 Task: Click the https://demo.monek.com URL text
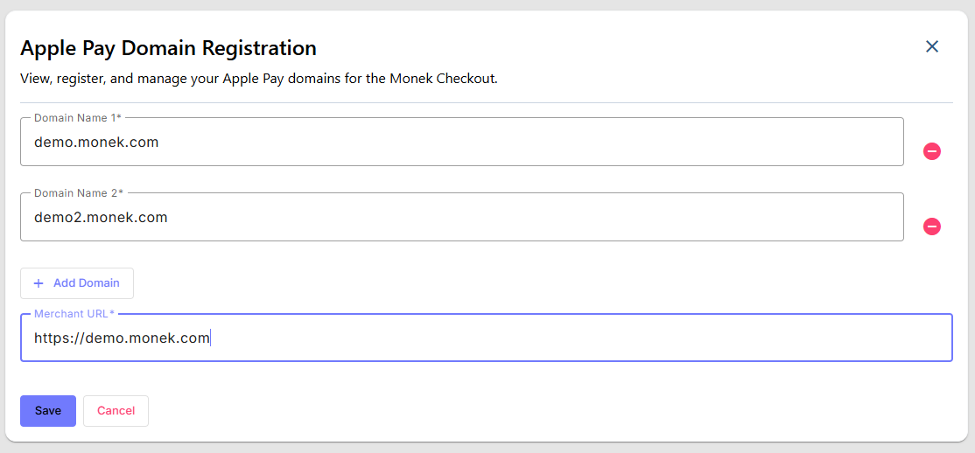(122, 338)
